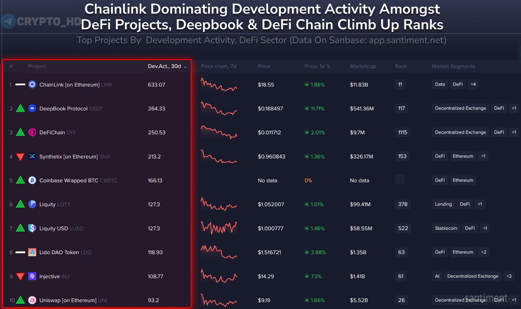This screenshot has height=309, width=521.
Task: Click the Coinbase Wrapped BTC logo icon
Action: click(32, 180)
